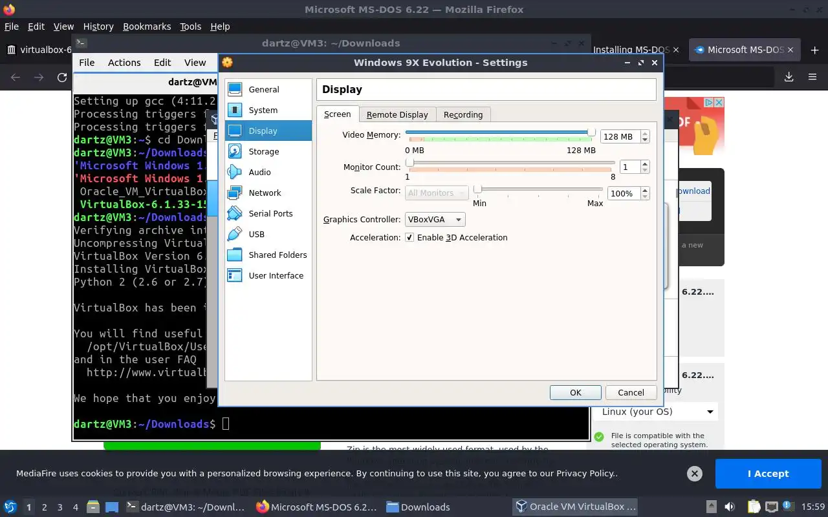828x517 pixels.
Task: Open Firefox History menu
Action: (x=98, y=26)
